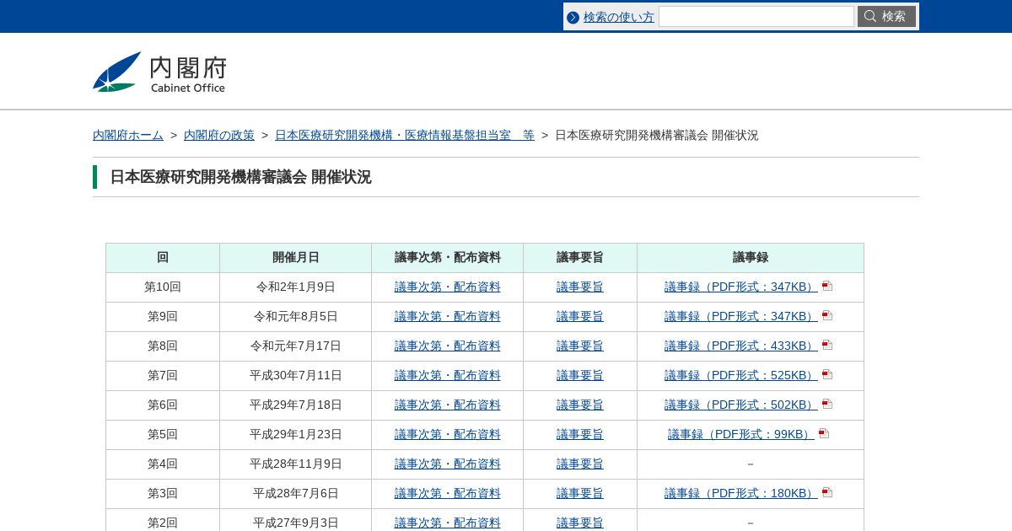
Task: Click the Cabinet Office logo
Action: [x=159, y=72]
